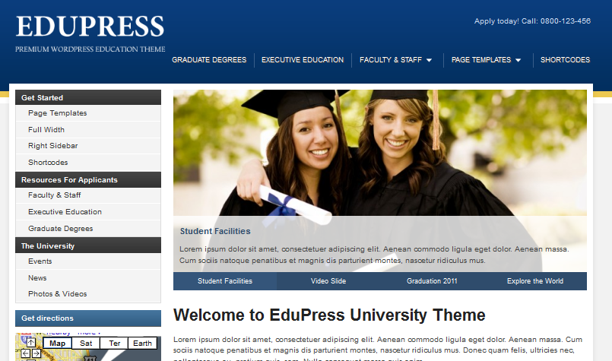This screenshot has width=612, height=361.
Task: Expand the Page Templates menu arrow
Action: [x=518, y=60]
